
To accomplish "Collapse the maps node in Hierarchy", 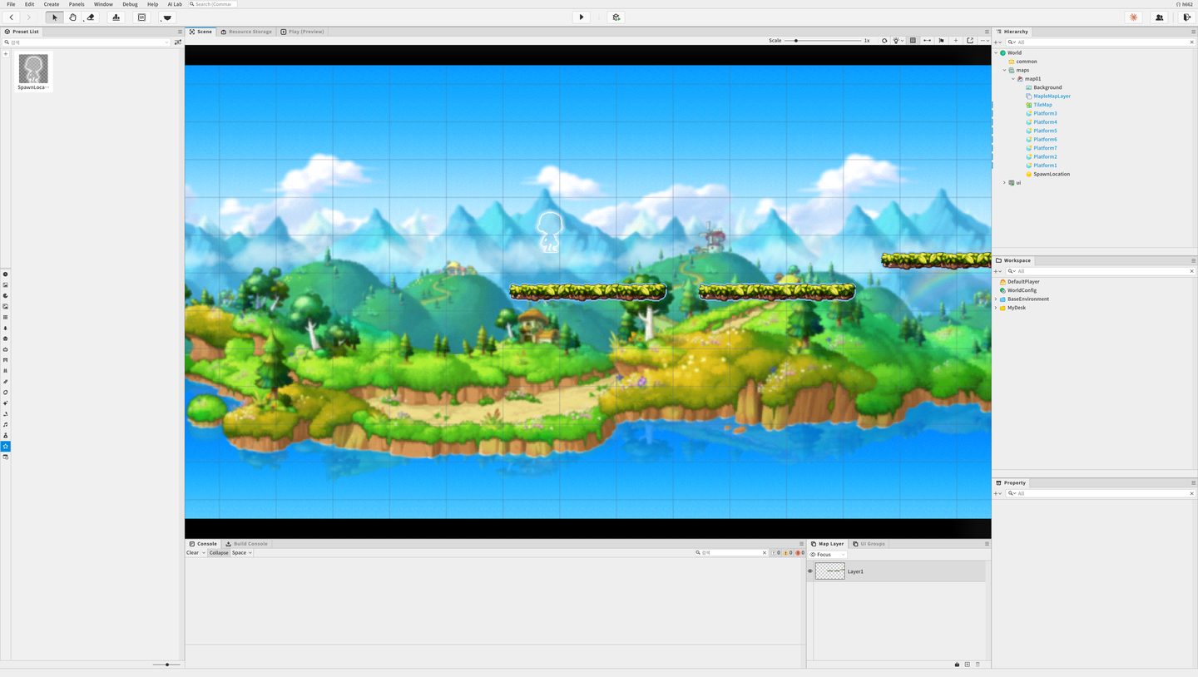I will tap(1004, 70).
